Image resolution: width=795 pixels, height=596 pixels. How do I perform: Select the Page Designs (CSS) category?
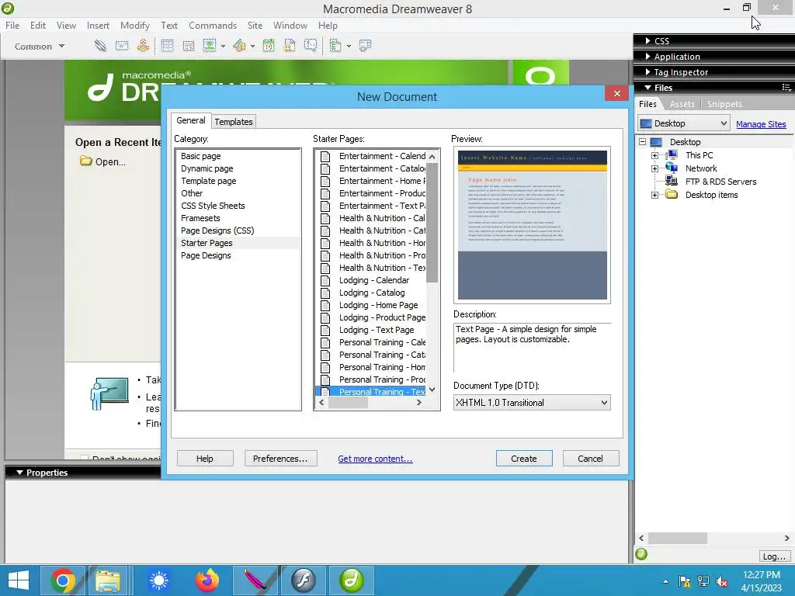click(217, 230)
